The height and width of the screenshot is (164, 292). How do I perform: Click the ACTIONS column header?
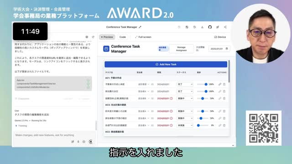pos(222,72)
